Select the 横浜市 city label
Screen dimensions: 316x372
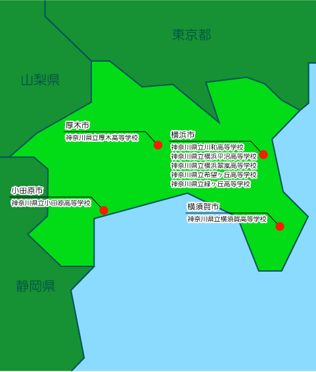coord(183,135)
